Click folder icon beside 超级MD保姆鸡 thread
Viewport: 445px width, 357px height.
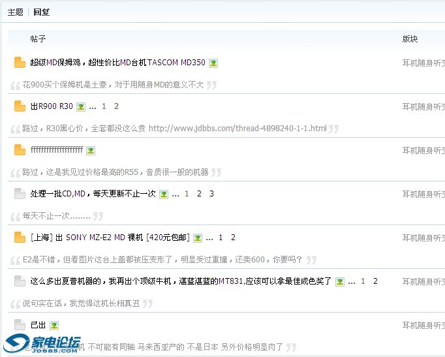[20, 63]
